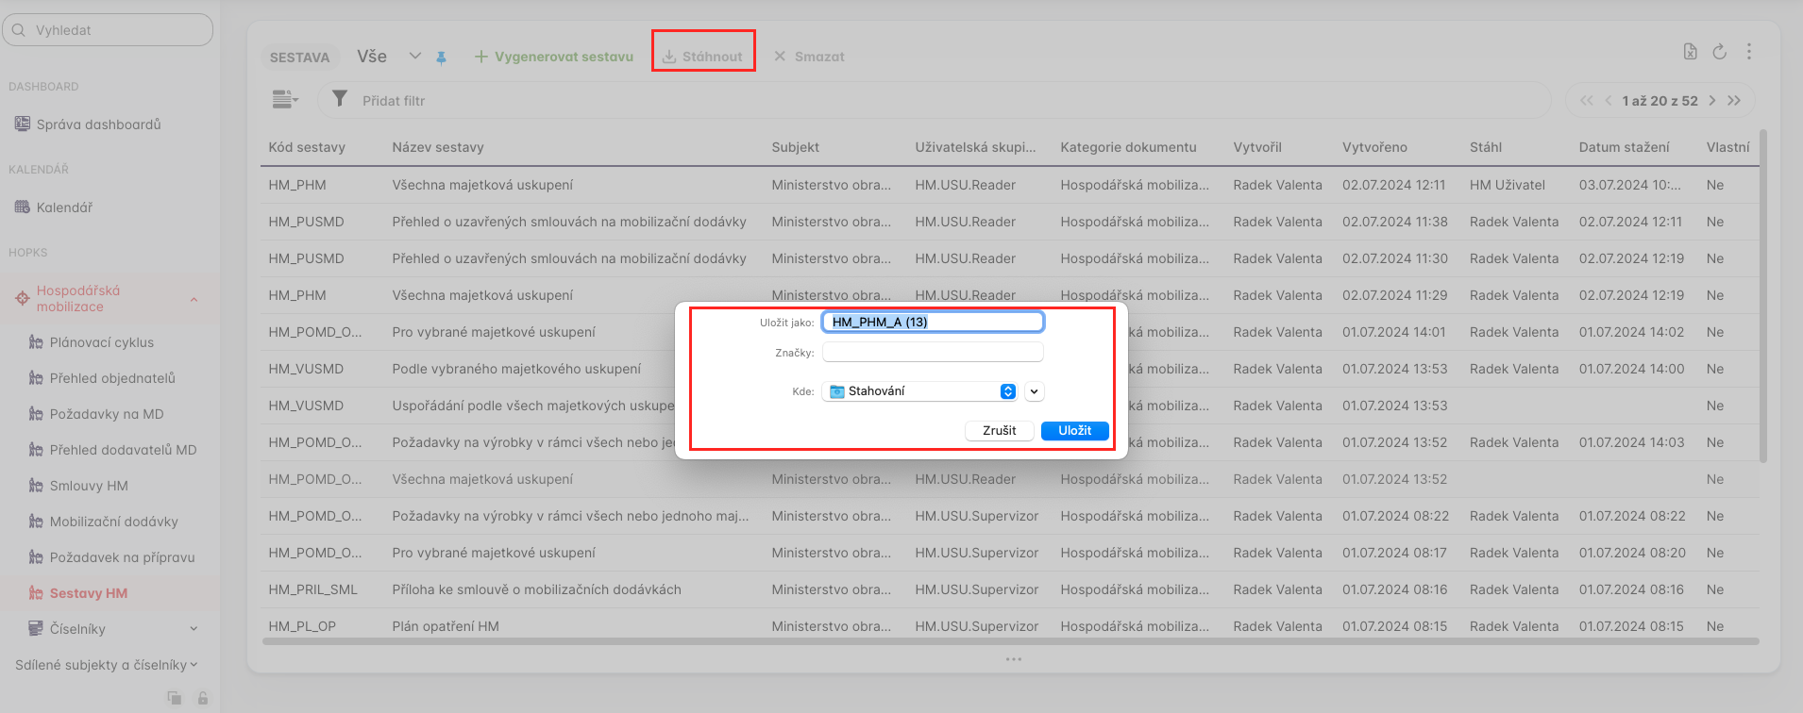This screenshot has width=1803, height=713.
Task: Click the Značky tags input field
Action: coord(932,353)
